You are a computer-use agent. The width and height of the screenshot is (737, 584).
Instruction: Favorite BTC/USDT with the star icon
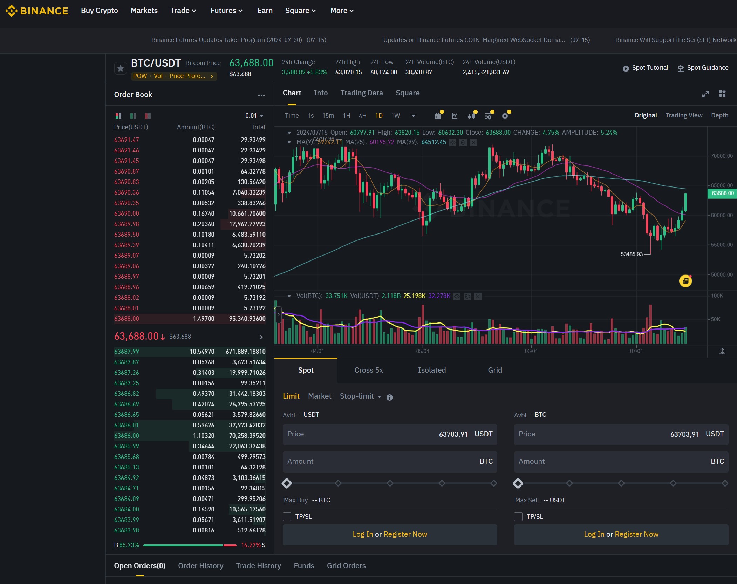(x=121, y=68)
